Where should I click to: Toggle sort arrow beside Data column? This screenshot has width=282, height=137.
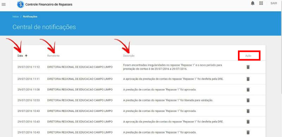click(26, 56)
